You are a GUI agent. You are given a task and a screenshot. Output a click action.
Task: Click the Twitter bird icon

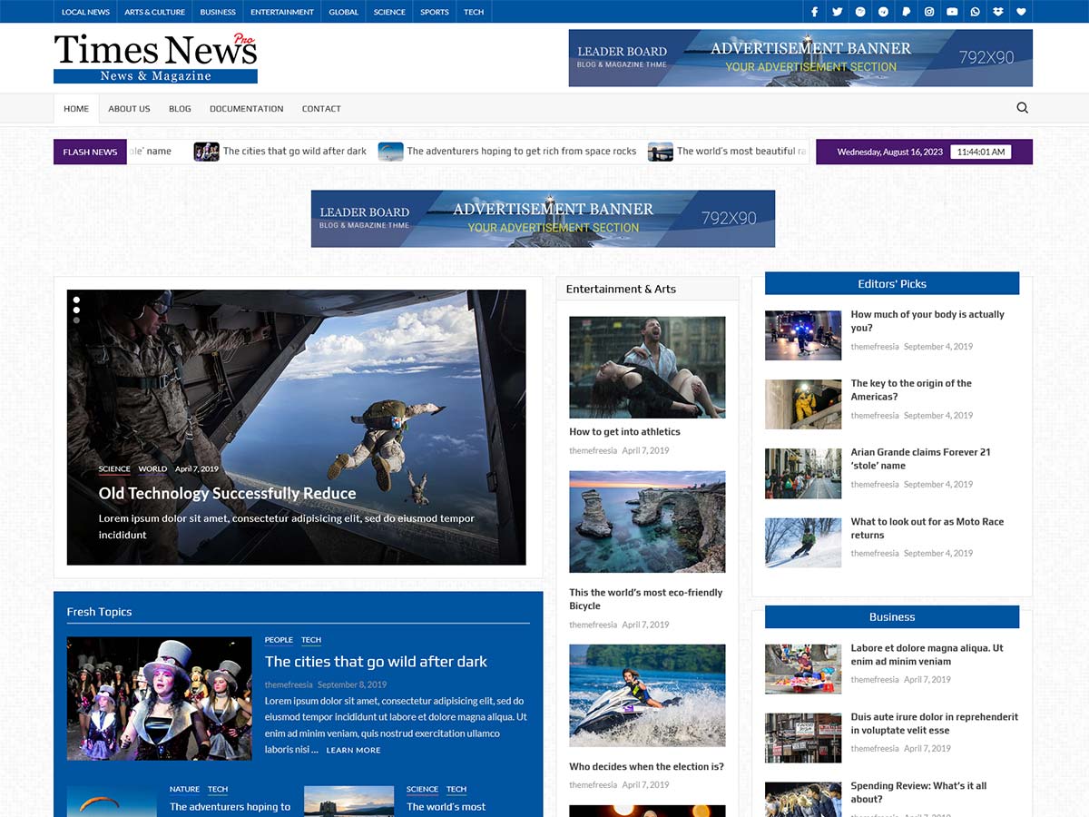tap(837, 12)
